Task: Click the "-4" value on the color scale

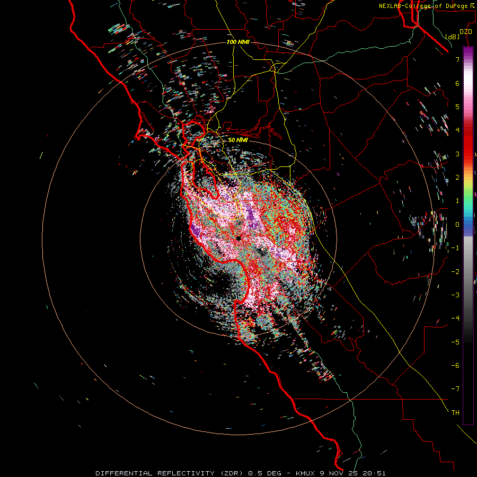Action: tap(455, 318)
